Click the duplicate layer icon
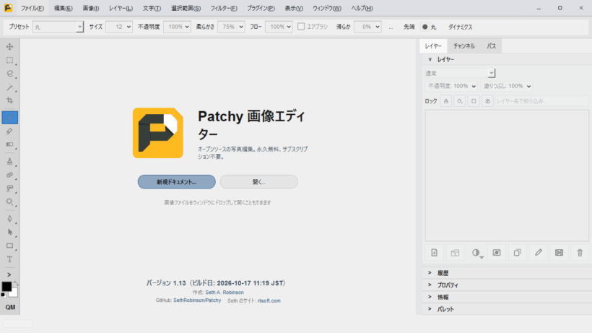This screenshot has width=592, height=333. click(518, 253)
